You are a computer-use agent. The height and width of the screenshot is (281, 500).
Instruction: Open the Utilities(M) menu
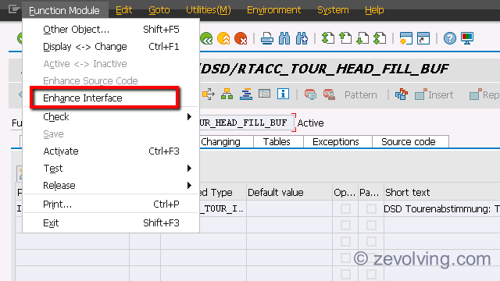(209, 10)
